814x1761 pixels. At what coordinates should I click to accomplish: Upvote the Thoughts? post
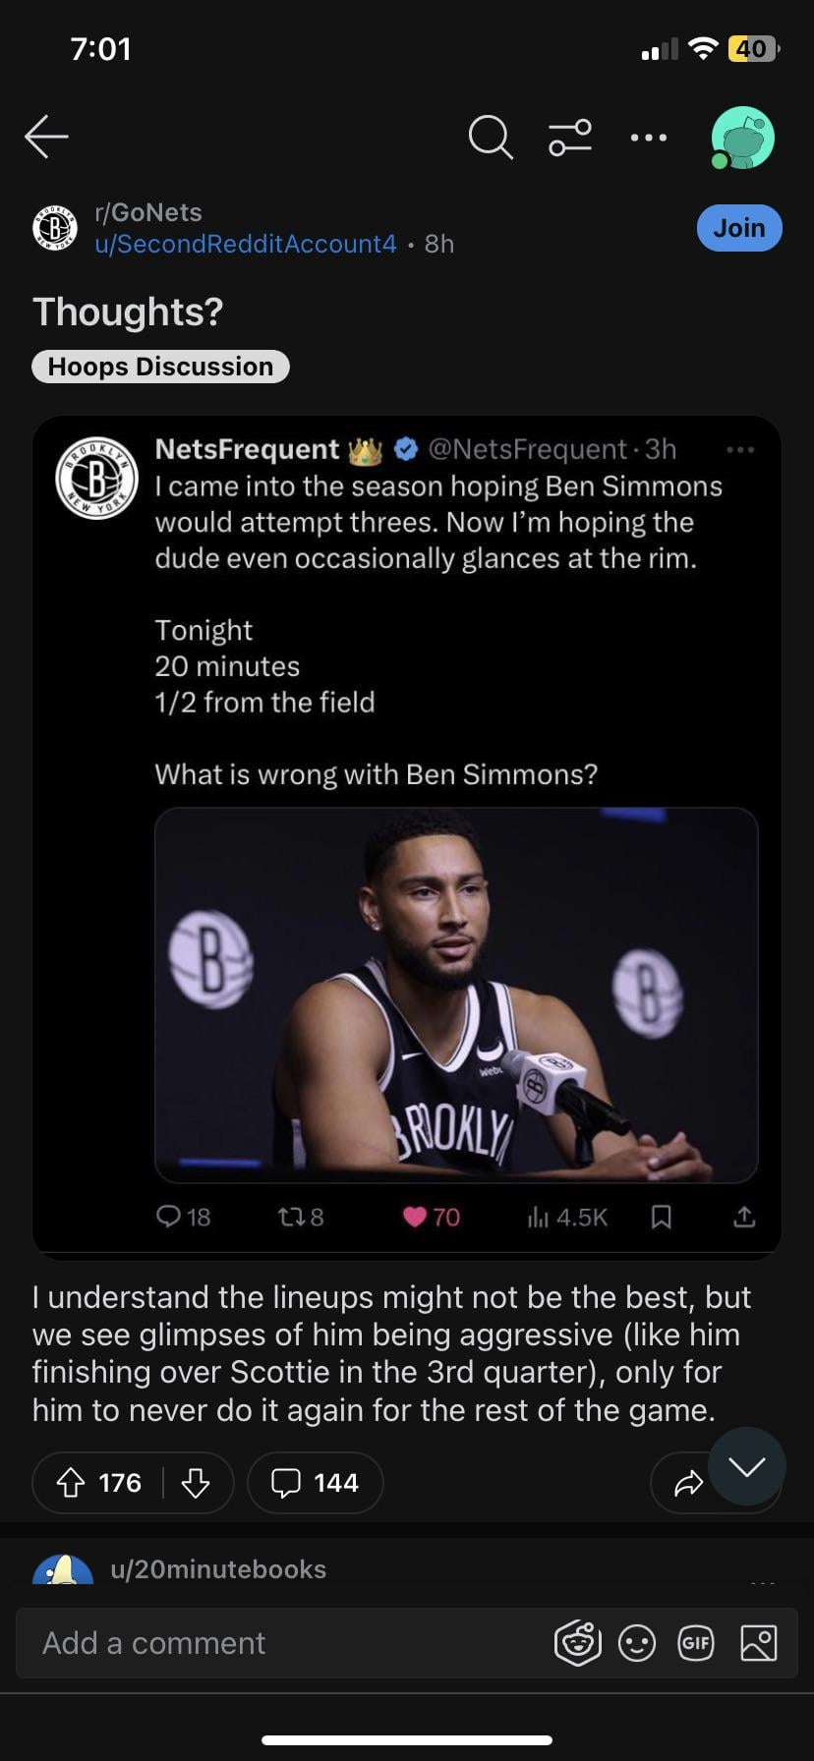point(71,1482)
